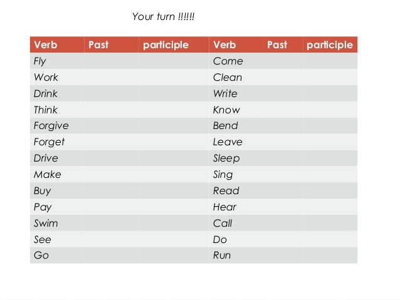This screenshot has height=300, width=400.
Task: Select the 'Come' verb cell
Action: (236, 61)
